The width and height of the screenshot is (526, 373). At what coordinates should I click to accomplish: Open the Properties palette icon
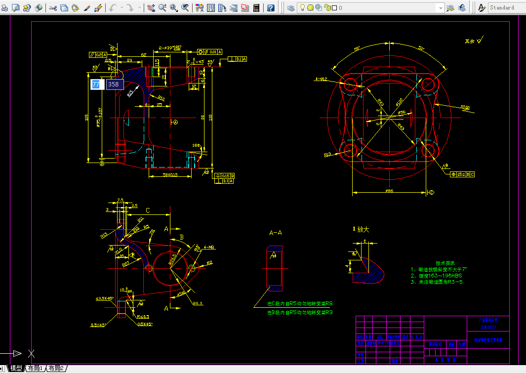point(199,8)
